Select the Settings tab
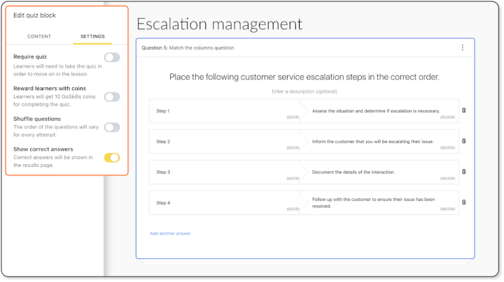Screen dimensions: 504x282 (x=92, y=36)
